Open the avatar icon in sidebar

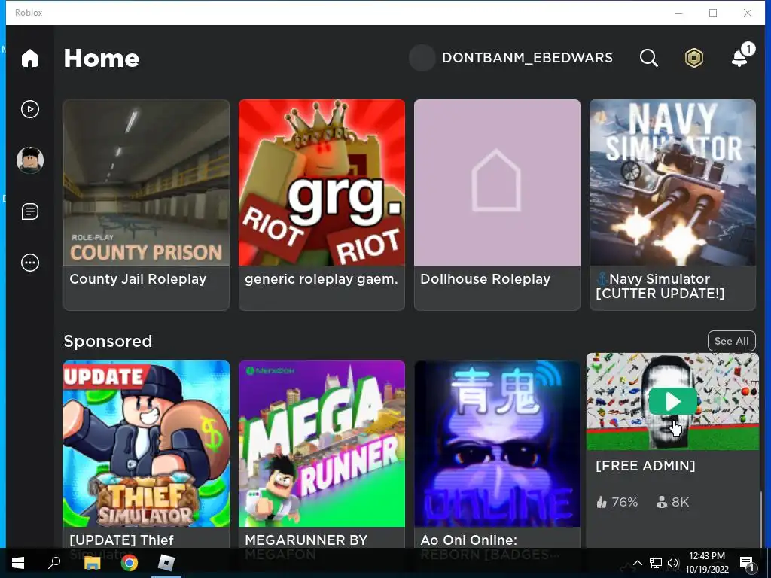coord(30,160)
